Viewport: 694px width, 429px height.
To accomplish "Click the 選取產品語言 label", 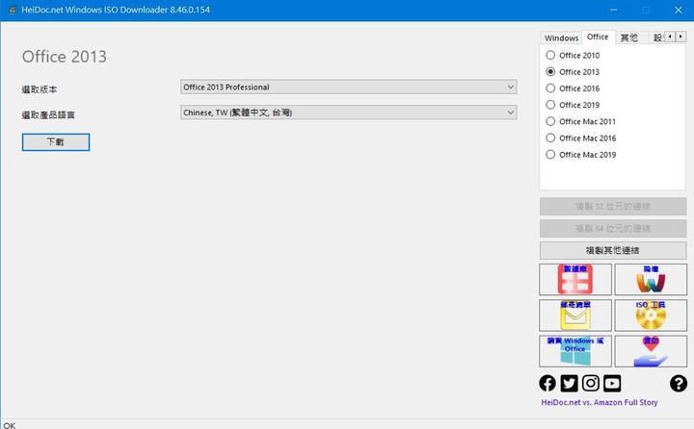I will coord(48,114).
